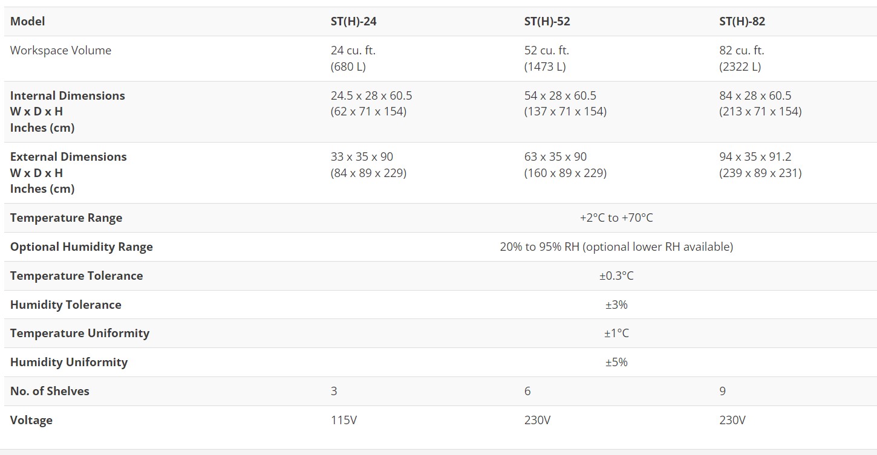Click the 24.5 x 28 x 60.5 dimension

tap(371, 96)
